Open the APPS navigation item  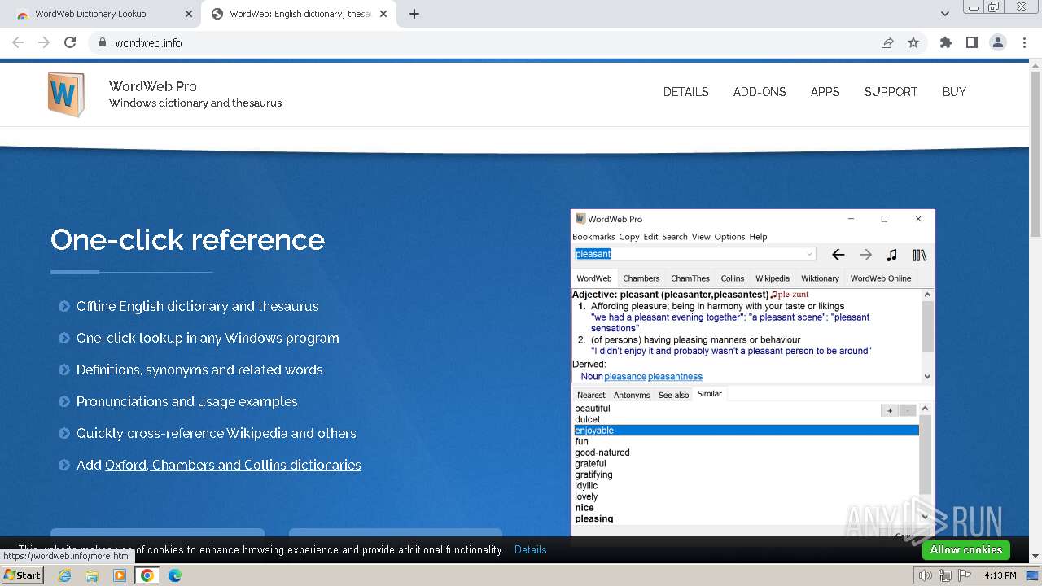[825, 92]
